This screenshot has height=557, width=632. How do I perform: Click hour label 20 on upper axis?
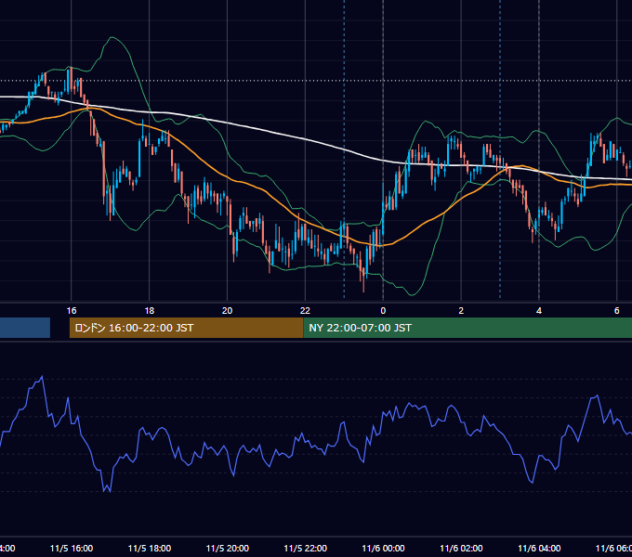(228, 310)
